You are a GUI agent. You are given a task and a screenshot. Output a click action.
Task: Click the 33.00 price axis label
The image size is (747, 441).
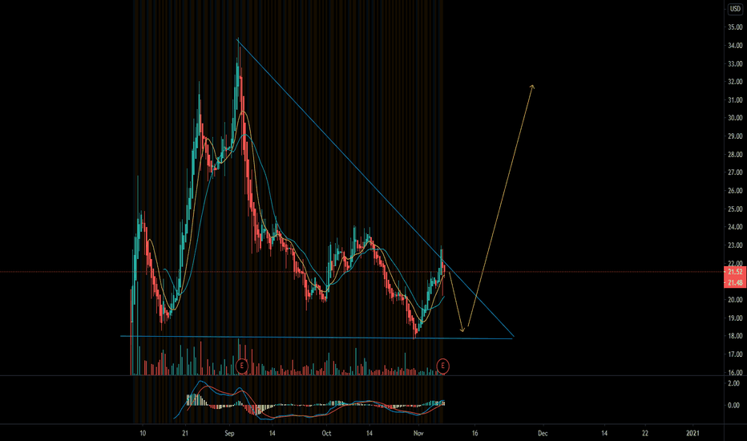click(735, 63)
